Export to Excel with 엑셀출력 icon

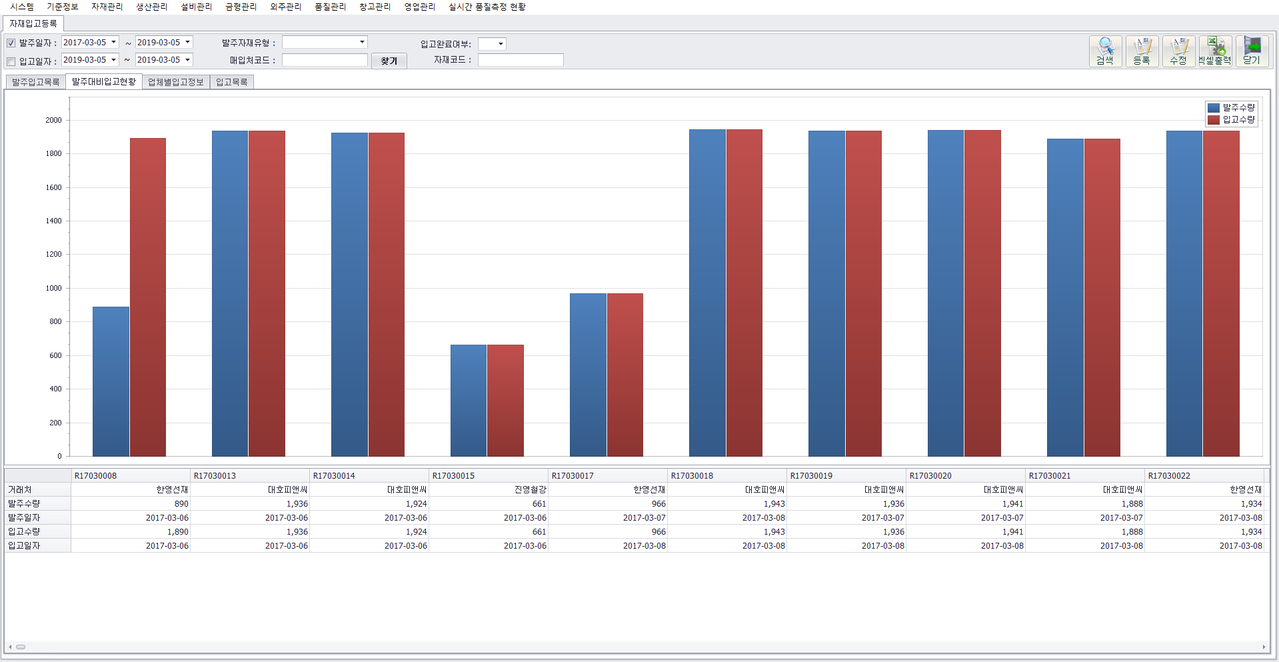(x=1215, y=51)
